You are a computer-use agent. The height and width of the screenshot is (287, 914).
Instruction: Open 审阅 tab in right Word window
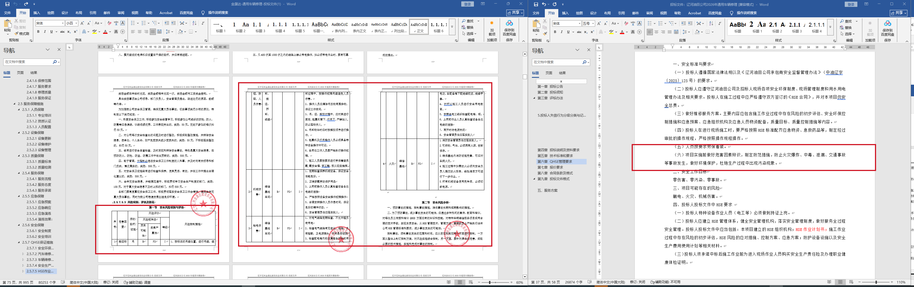coord(649,13)
